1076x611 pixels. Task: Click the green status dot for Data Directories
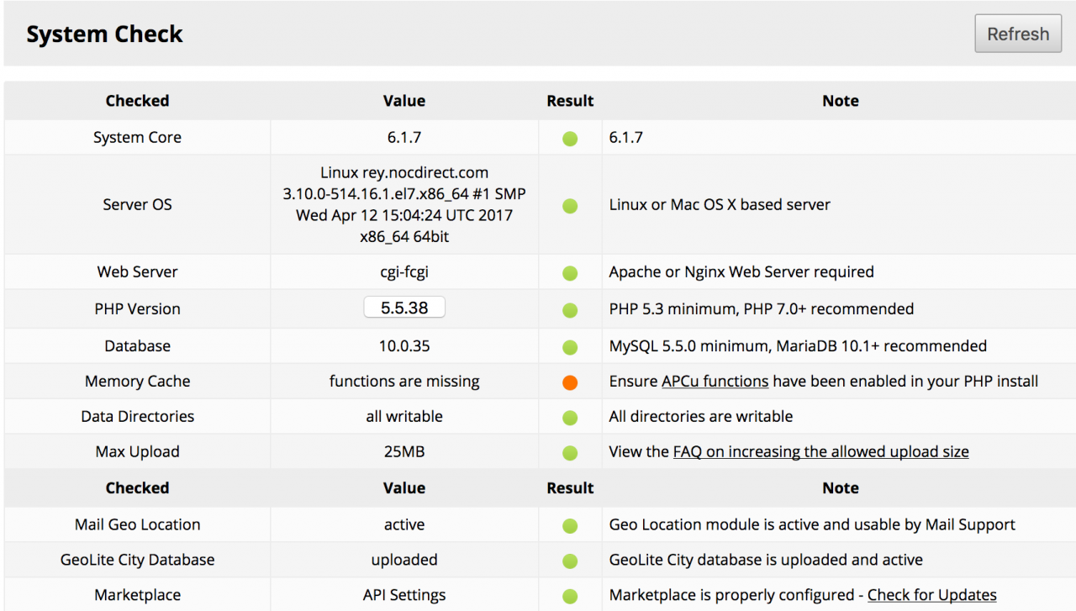[570, 418]
